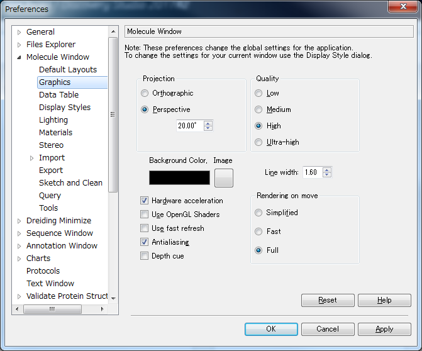422x351 pixels.
Task: Collapse the Molecule Window tree node
Action: (x=19, y=57)
